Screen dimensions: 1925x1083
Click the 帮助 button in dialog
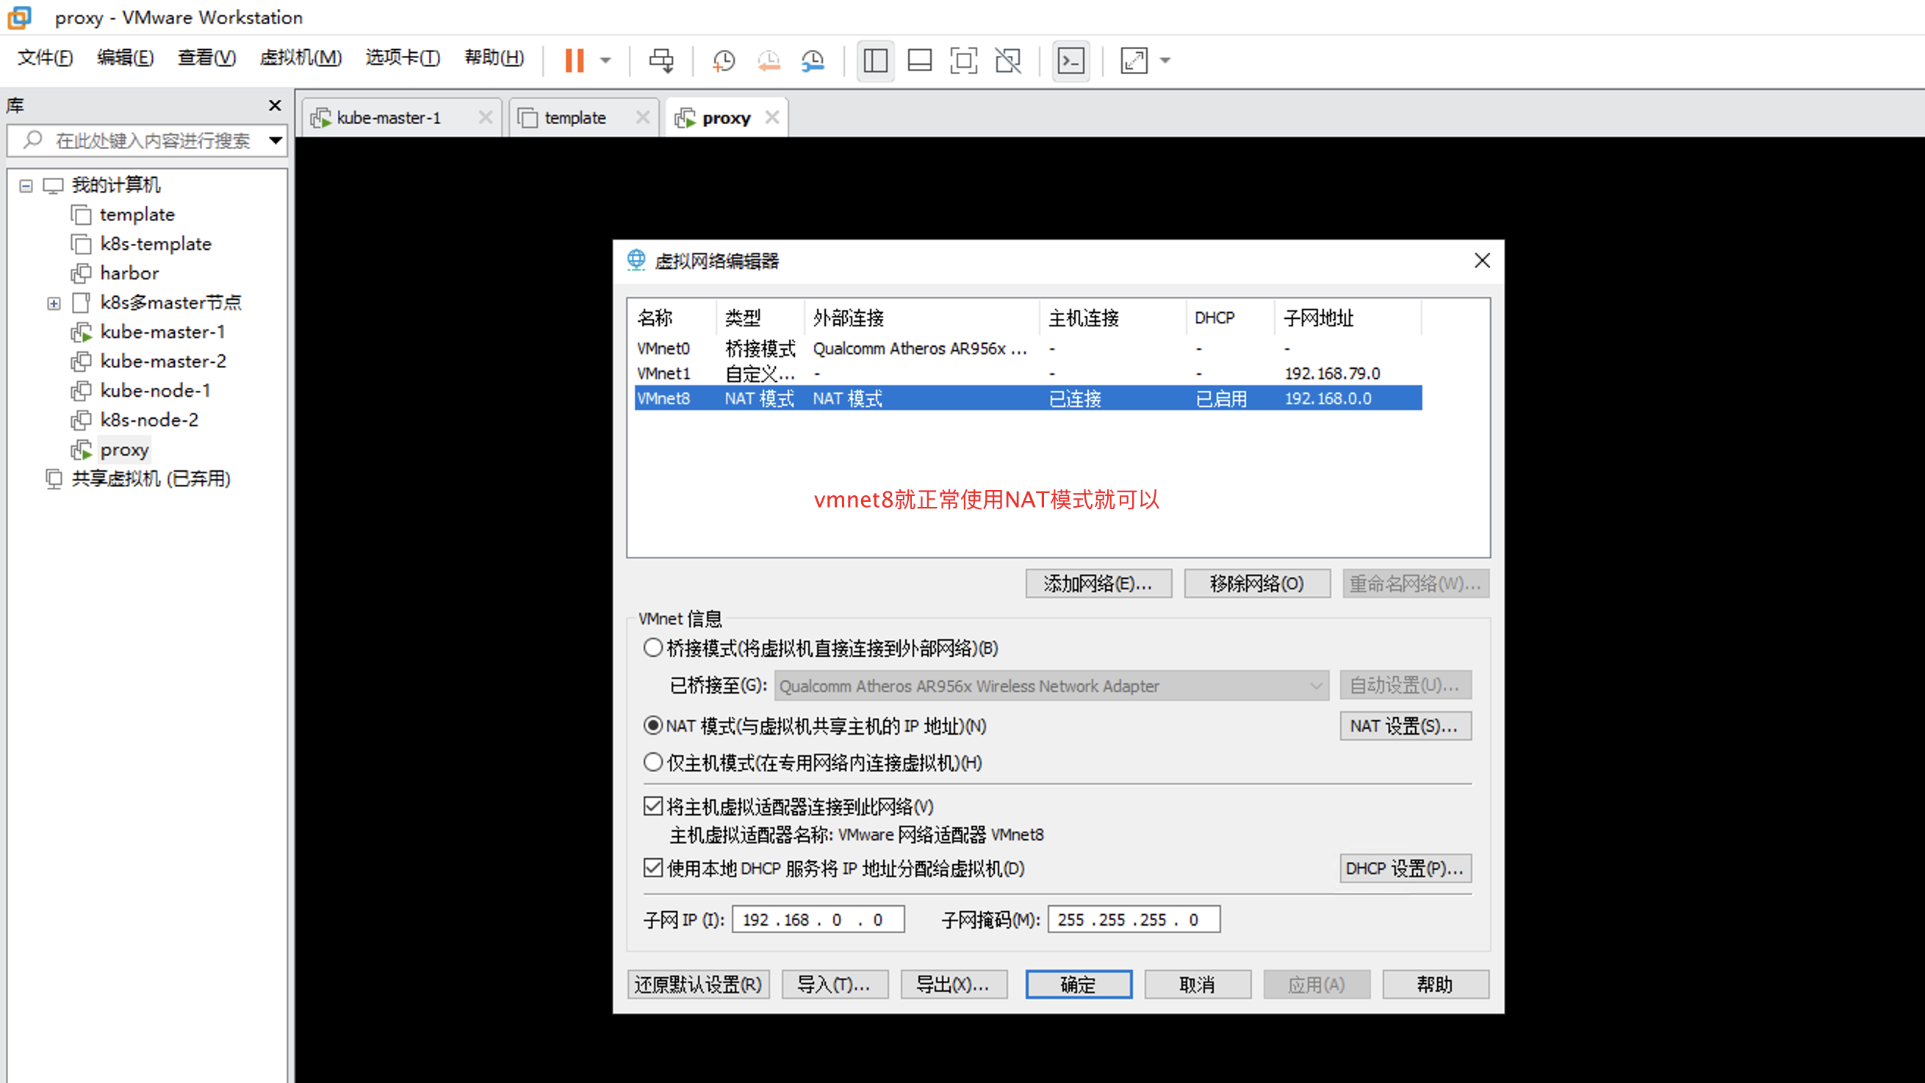pos(1436,985)
